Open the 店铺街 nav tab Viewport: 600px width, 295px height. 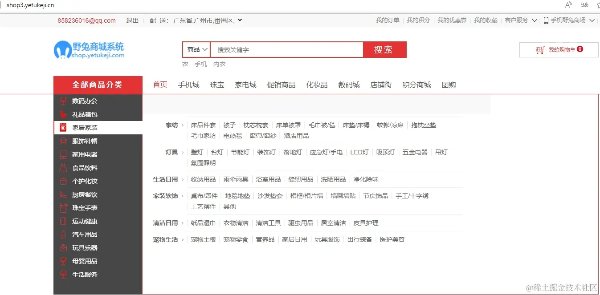click(381, 85)
